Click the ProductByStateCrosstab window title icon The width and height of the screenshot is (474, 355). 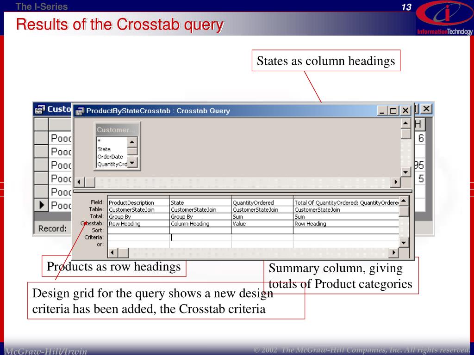pos(80,111)
